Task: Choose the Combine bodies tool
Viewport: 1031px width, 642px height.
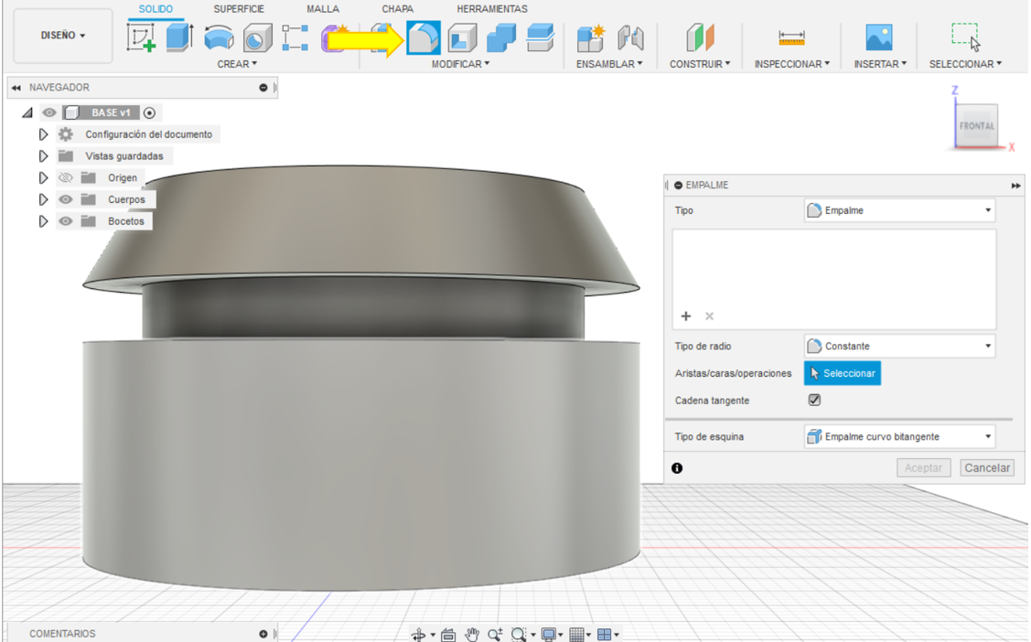Action: point(501,38)
